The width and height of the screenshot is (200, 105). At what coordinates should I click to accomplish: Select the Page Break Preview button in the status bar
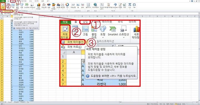tap(180, 104)
